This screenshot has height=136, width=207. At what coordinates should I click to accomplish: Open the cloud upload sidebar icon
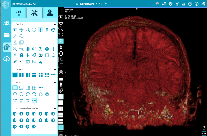click(x=6, y=59)
